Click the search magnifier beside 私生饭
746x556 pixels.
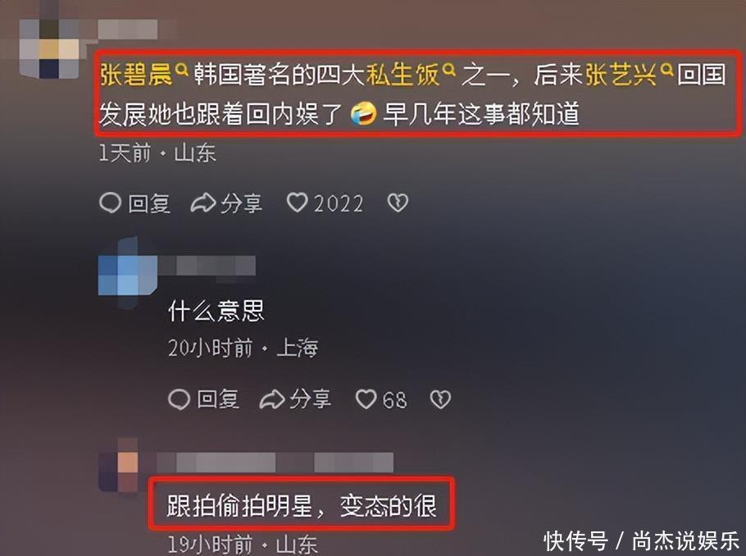coord(448,71)
